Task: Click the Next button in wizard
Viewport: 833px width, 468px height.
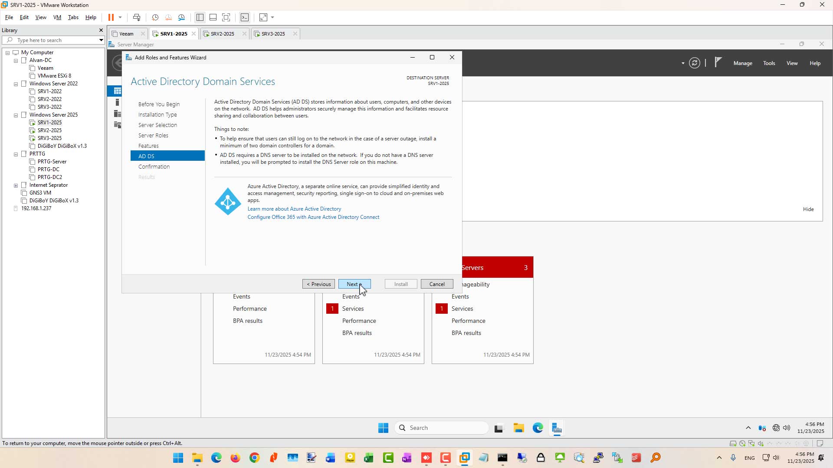Action: (x=354, y=284)
